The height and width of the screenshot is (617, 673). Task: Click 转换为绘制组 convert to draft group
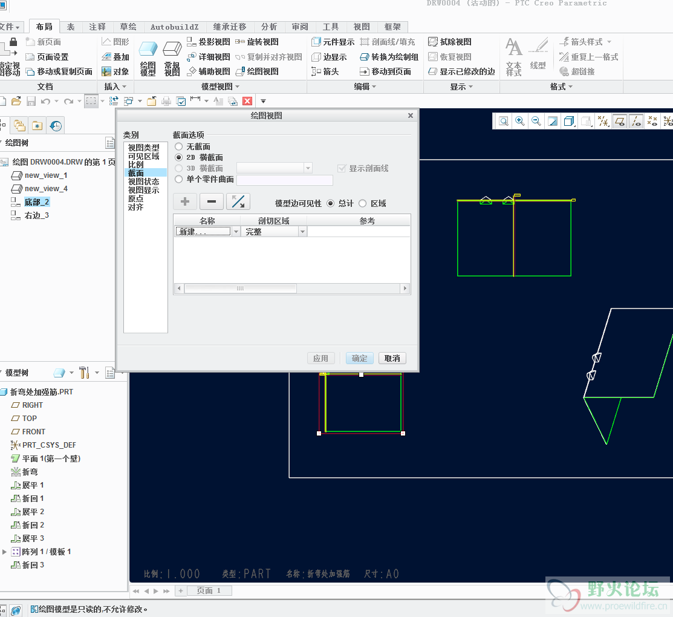click(389, 57)
